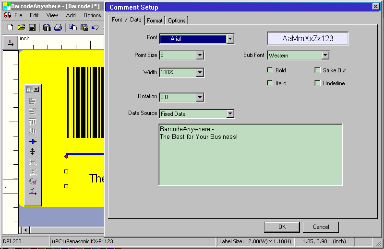Open the Add menu
The width and height of the screenshot is (384, 249).
click(x=71, y=15)
